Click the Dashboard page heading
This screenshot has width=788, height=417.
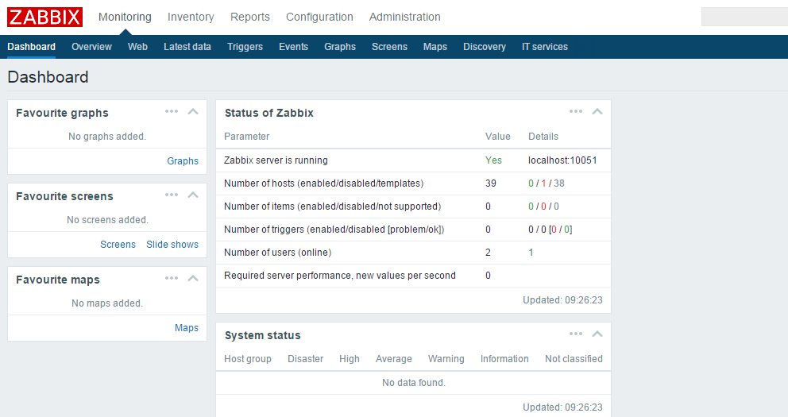pos(48,77)
